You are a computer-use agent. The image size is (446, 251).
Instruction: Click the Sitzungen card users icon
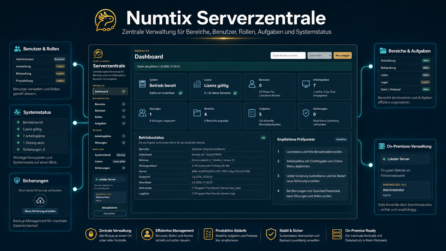click(x=142, y=113)
